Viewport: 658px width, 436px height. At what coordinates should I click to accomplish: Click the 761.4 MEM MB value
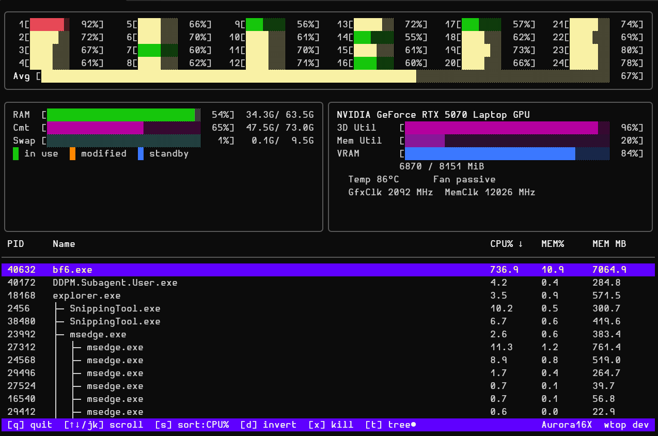tap(606, 347)
